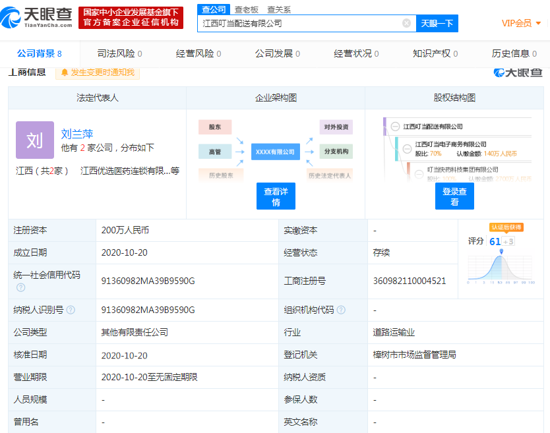Open the 知识产权 tab

coord(435,53)
